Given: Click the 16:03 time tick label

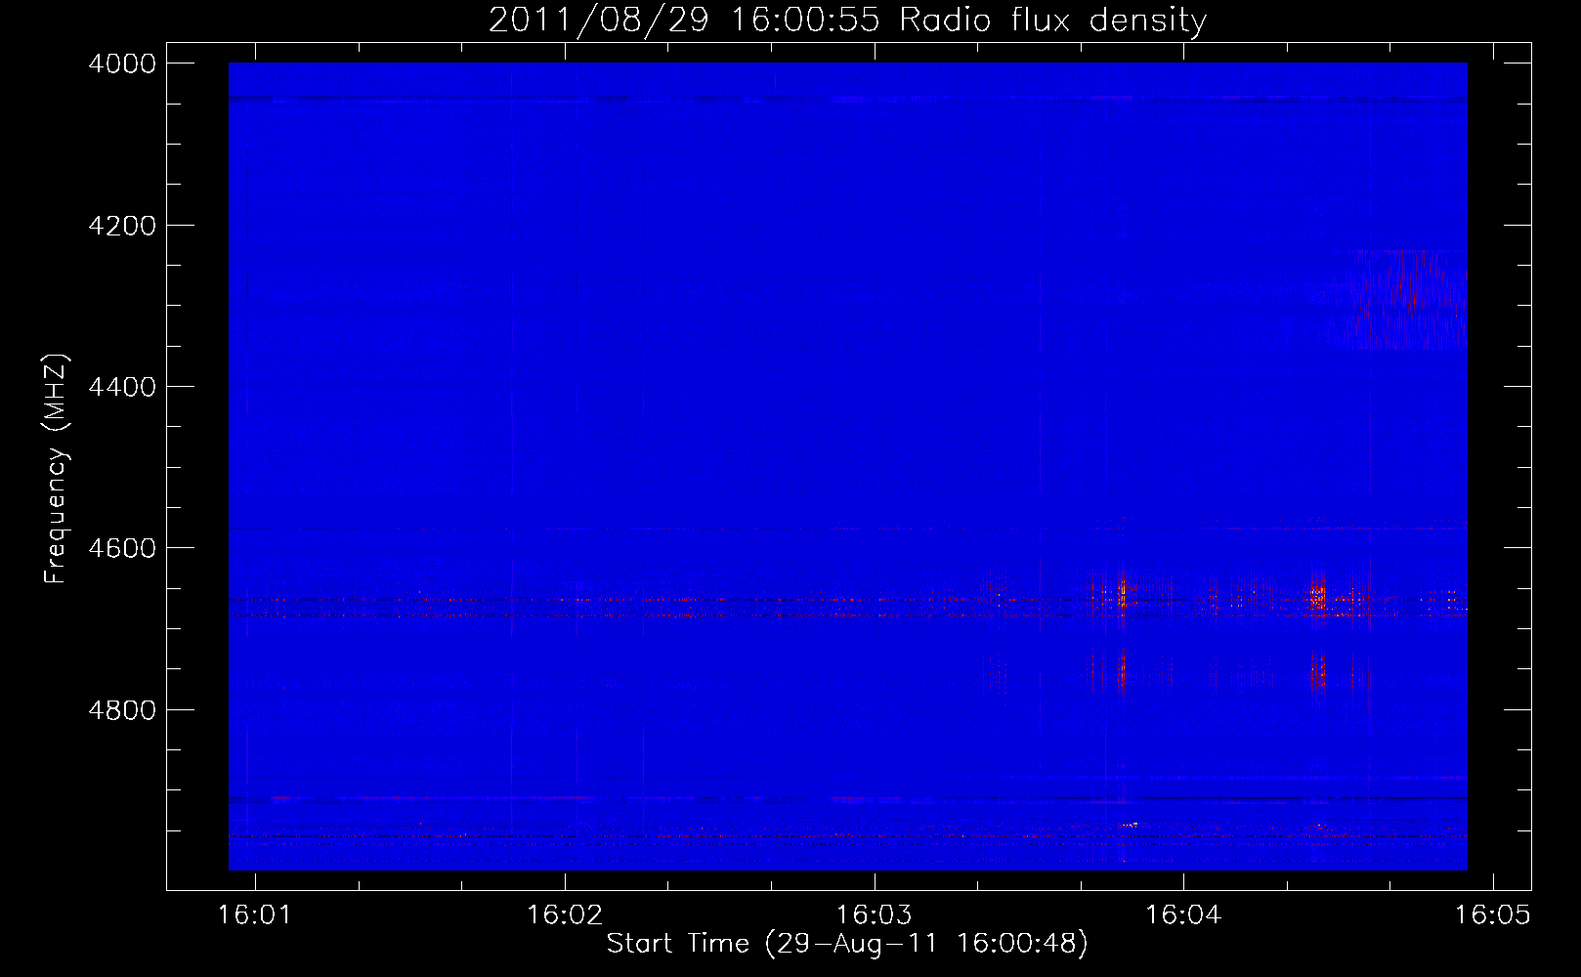Looking at the screenshot, I should (x=874, y=915).
